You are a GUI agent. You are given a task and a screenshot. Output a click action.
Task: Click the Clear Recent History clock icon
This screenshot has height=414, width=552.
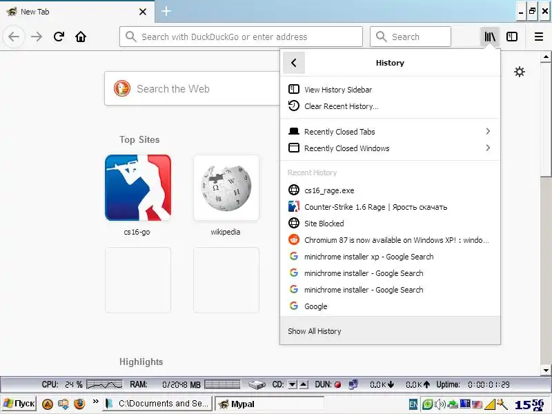pos(294,106)
